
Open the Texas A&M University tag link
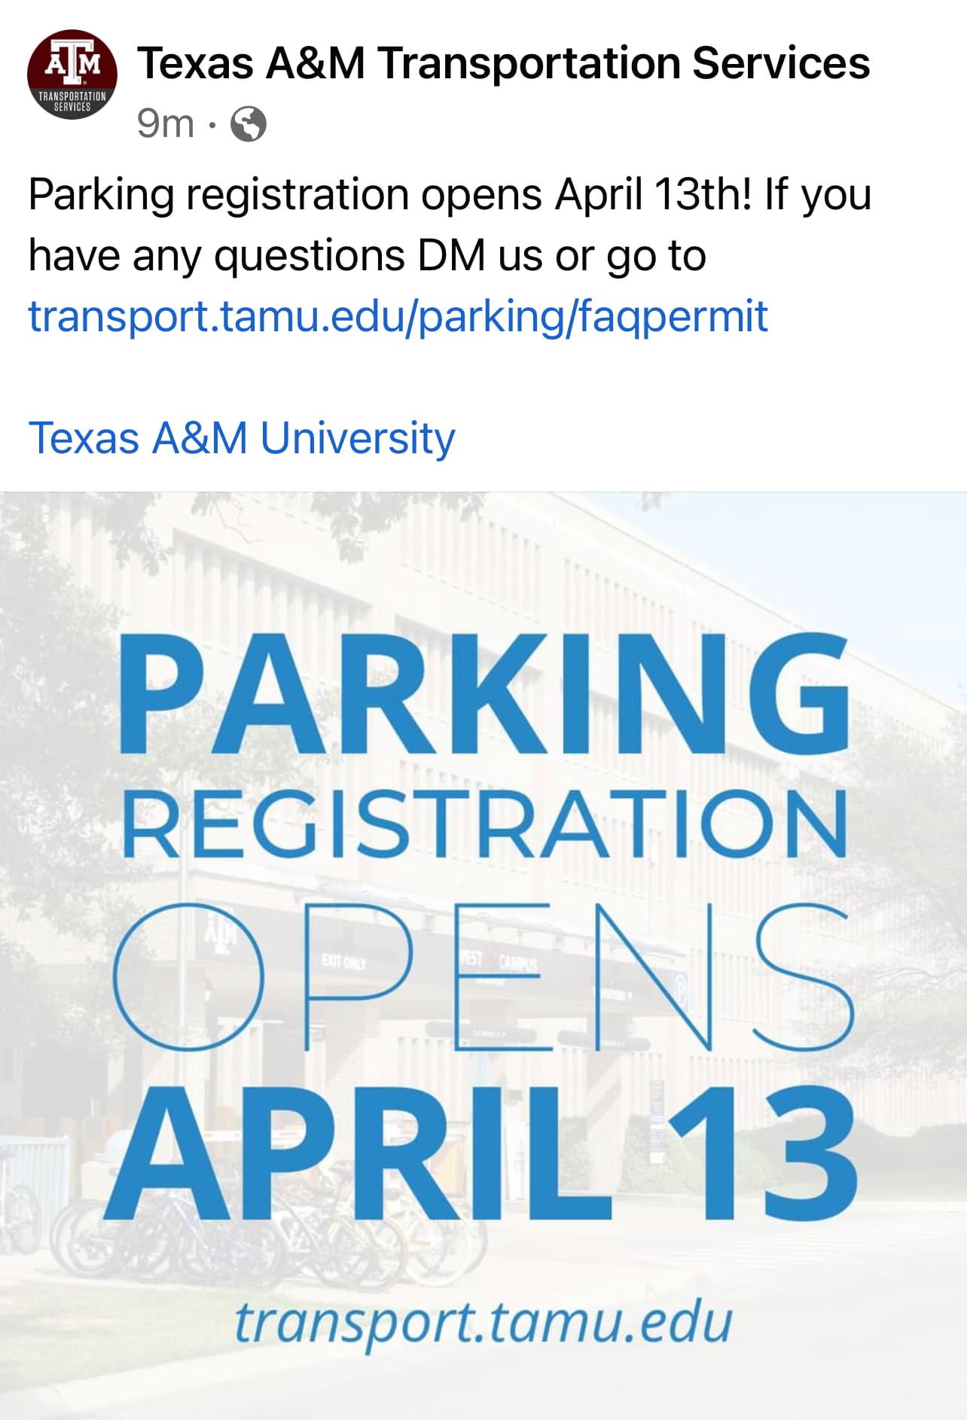(x=242, y=438)
